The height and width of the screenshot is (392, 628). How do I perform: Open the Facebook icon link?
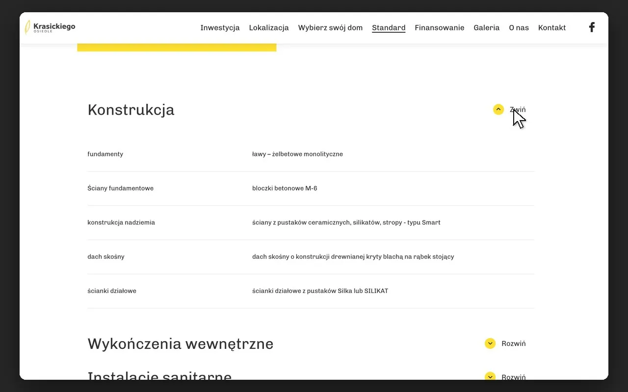point(592,27)
